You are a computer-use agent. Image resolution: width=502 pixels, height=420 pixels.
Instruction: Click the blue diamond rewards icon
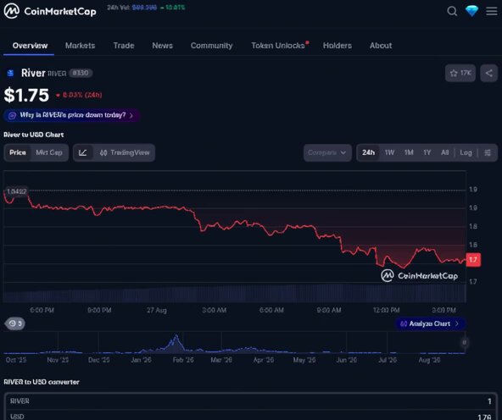coord(471,11)
